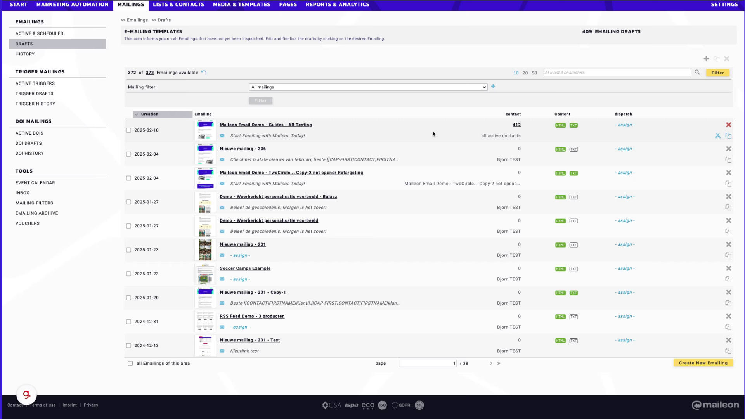The width and height of the screenshot is (745, 419).
Task: Delete the Nieuwe mailing - 236 draft
Action: coord(729,149)
